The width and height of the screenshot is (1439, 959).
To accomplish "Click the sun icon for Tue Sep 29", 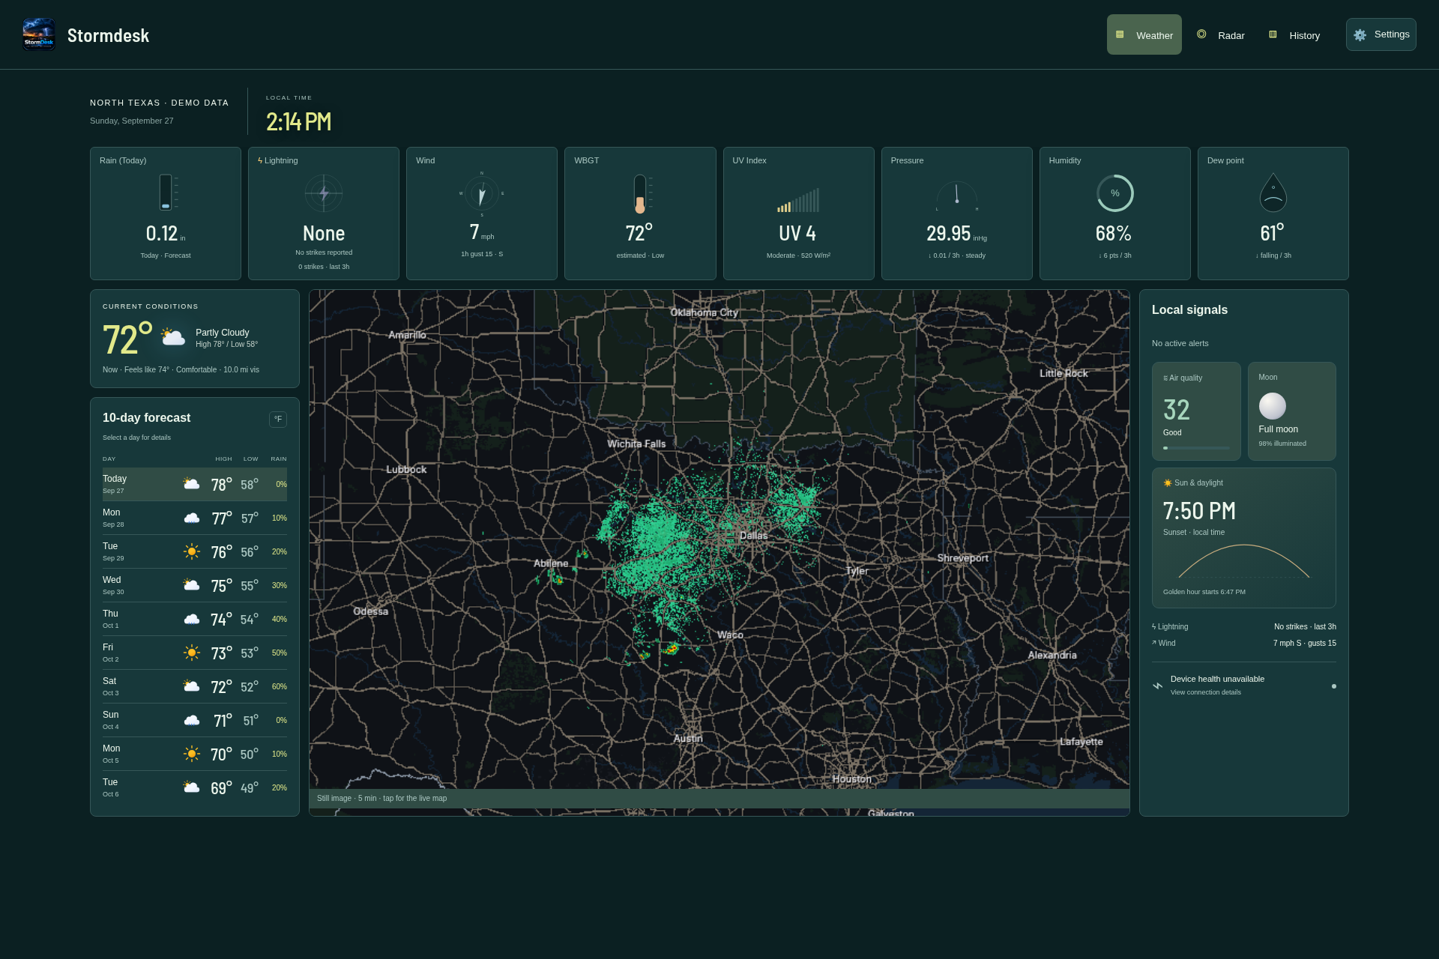I will click(192, 551).
